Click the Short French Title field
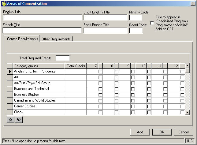Viewport: 197px width, 145px height. pyautogui.click(x=105, y=31)
